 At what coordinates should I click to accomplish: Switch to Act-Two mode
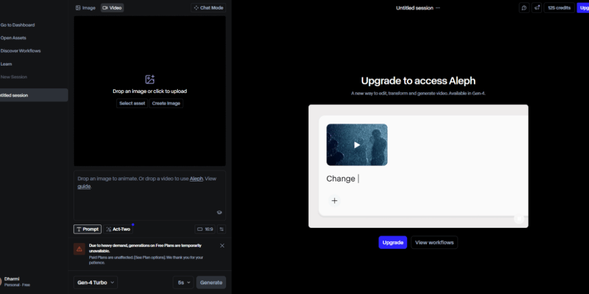tap(118, 229)
